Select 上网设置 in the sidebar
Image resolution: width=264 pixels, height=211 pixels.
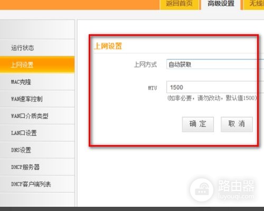(x=37, y=65)
